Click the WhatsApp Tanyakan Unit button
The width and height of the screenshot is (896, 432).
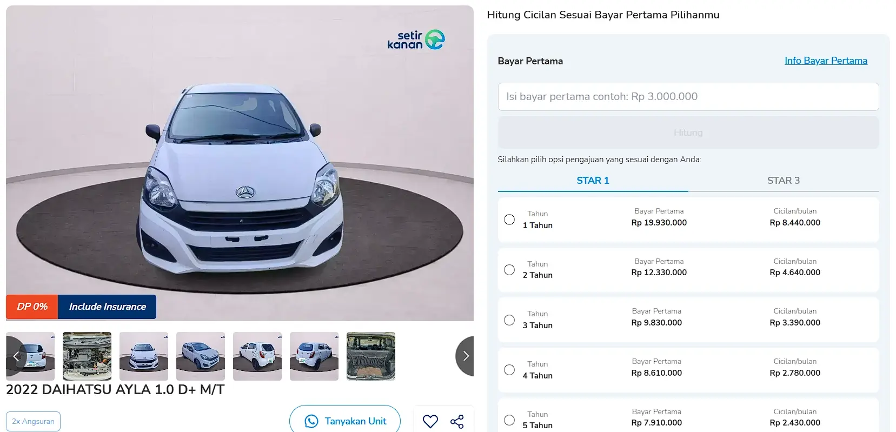pyautogui.click(x=345, y=421)
